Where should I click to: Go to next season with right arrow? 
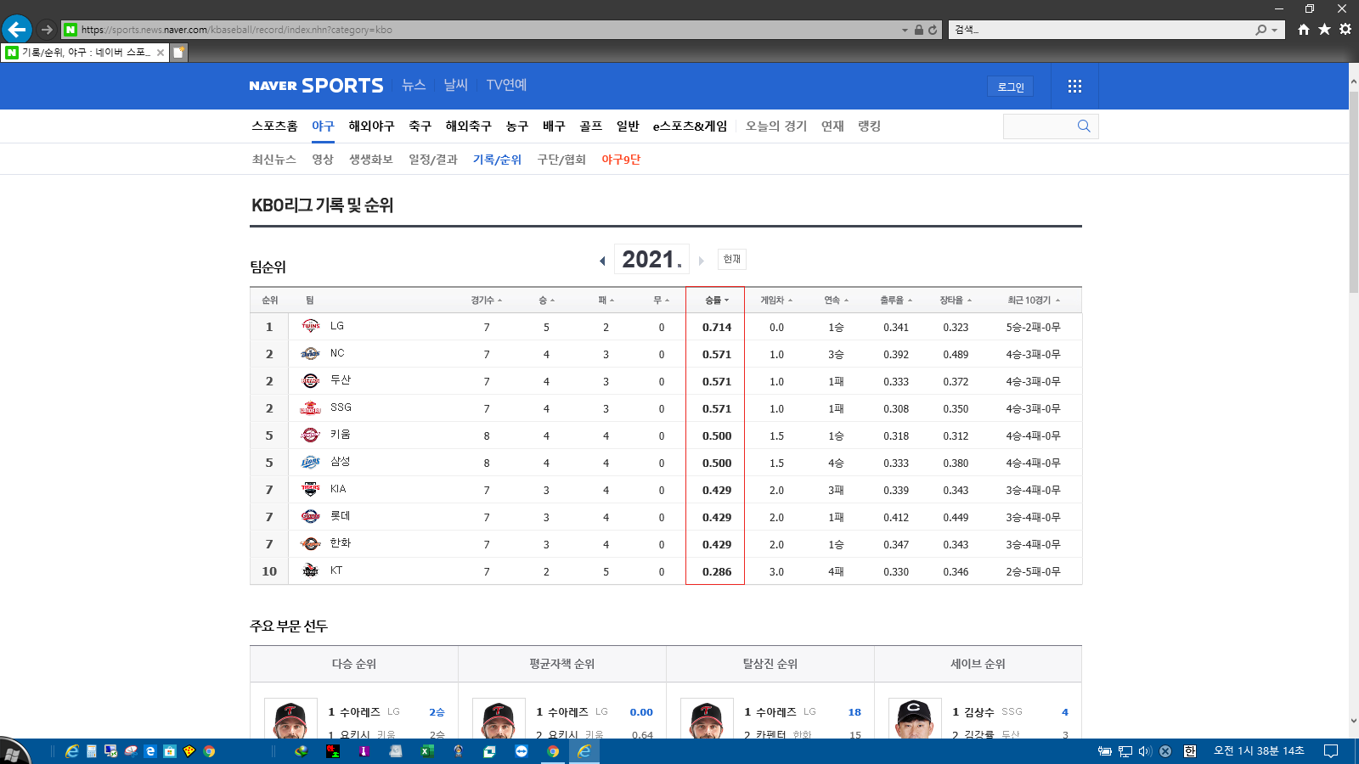702,261
